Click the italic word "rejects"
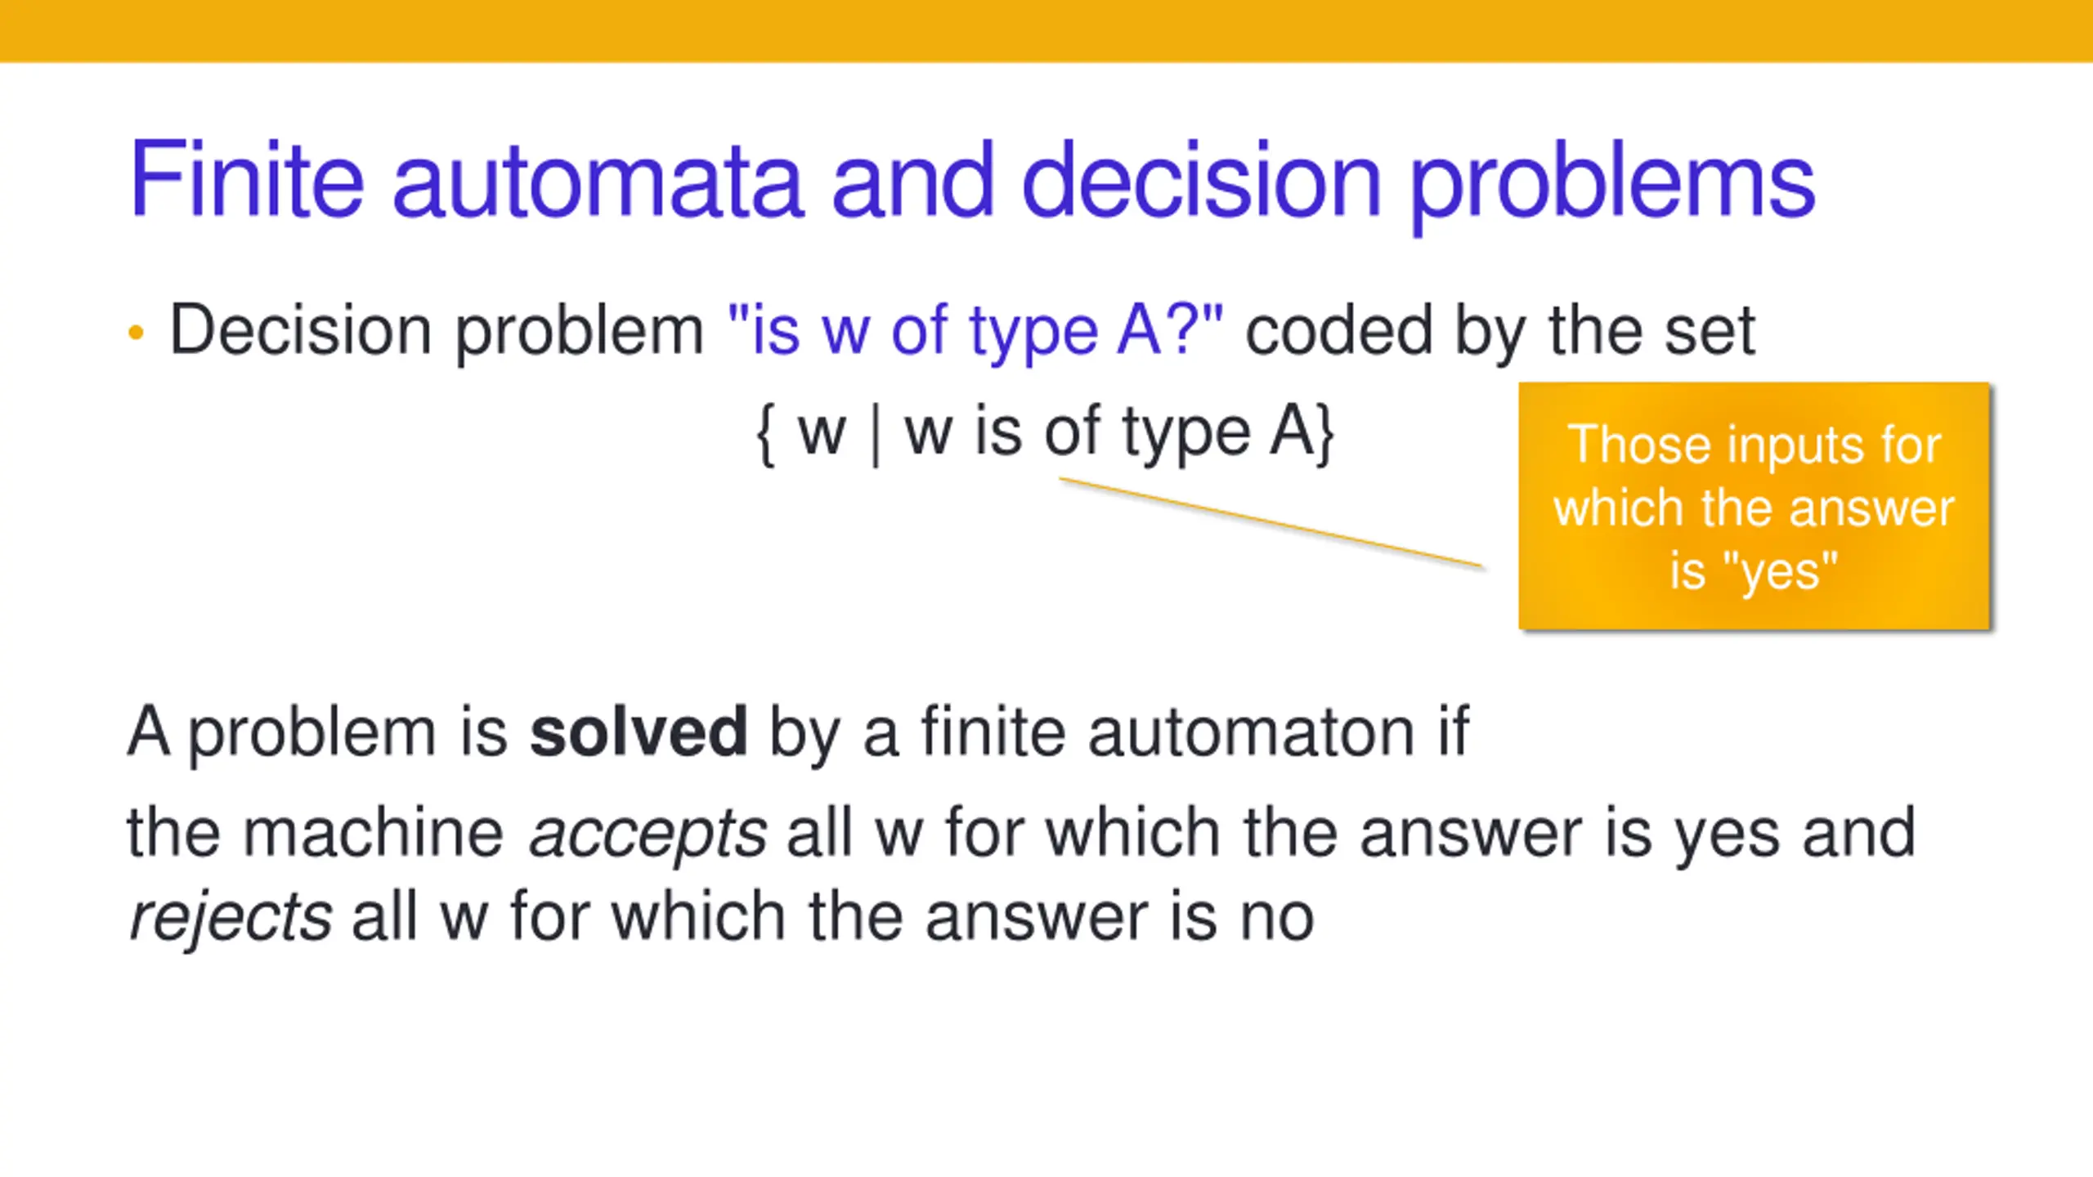Image resolution: width=2093 pixels, height=1177 pixels. click(x=231, y=919)
